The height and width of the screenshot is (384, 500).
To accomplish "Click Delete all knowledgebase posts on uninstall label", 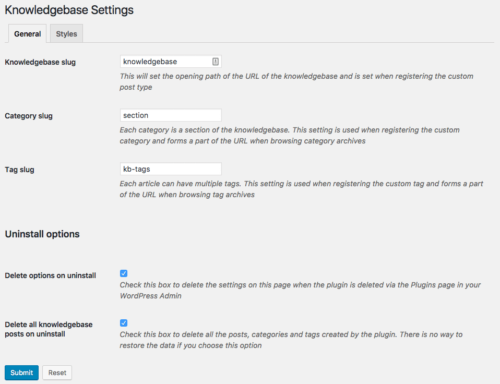I will pos(49,329).
